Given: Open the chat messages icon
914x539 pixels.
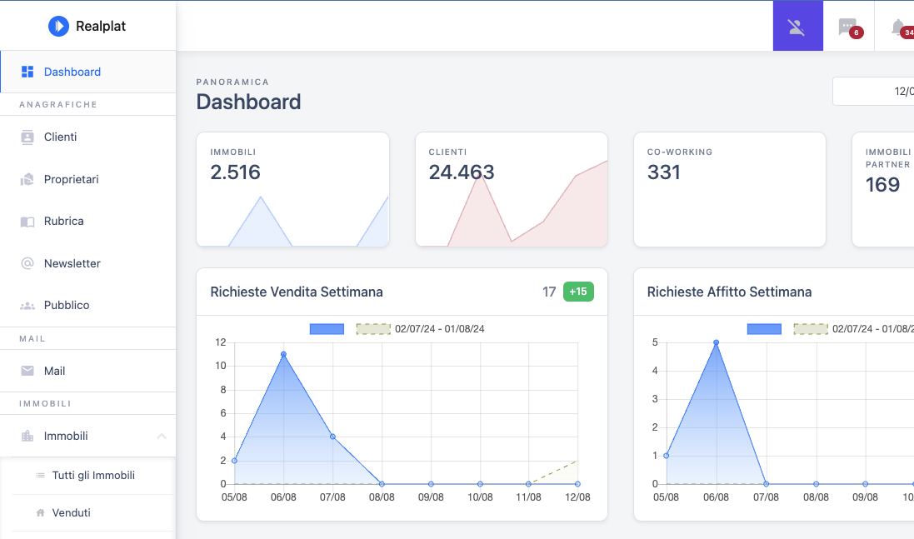Looking at the screenshot, I should tap(847, 27).
